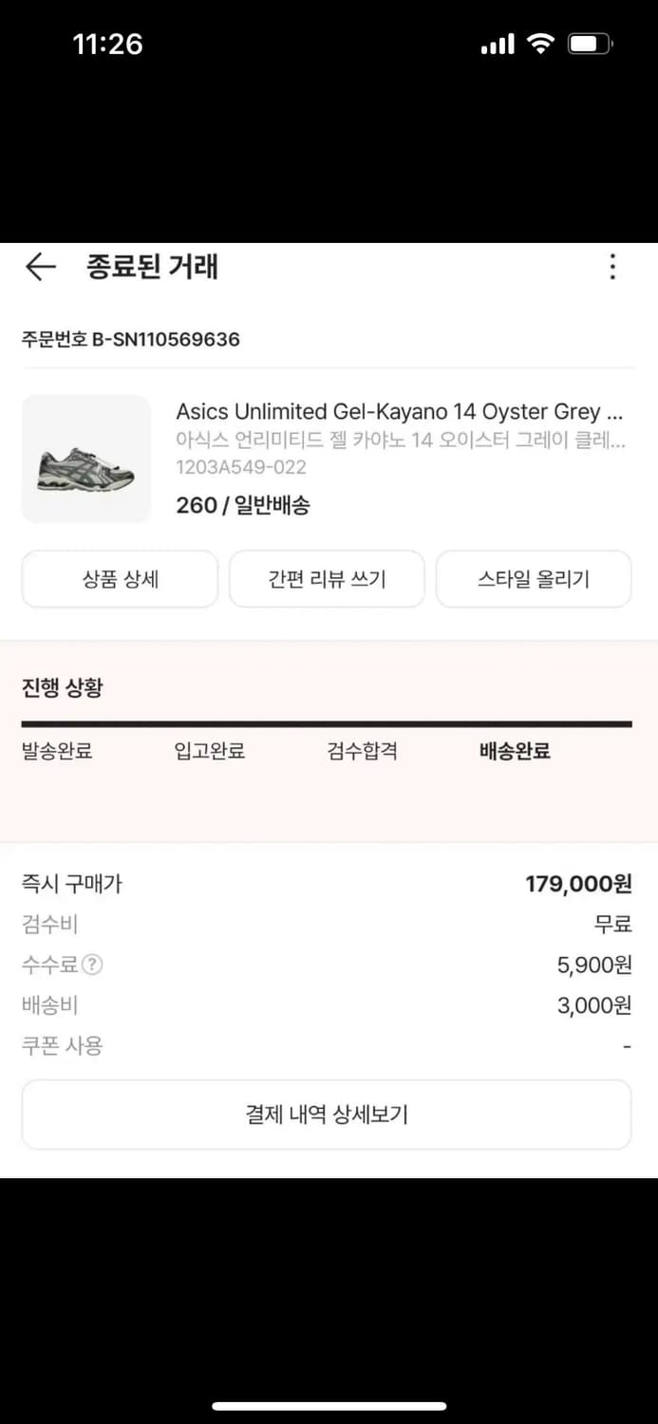Tap the cellular signal bars indicator
658x1424 pixels.
point(496,43)
